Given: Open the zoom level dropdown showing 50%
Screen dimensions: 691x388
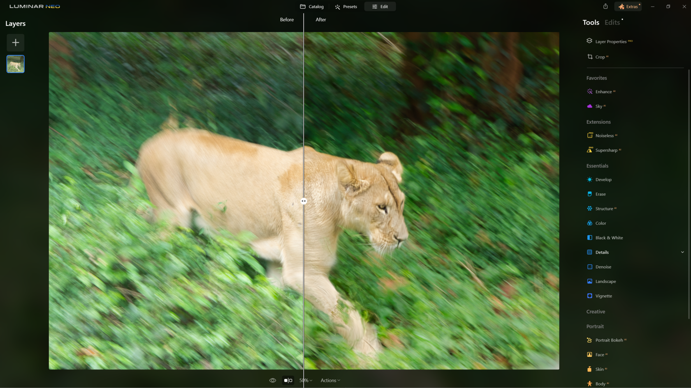Looking at the screenshot, I should 306,380.
